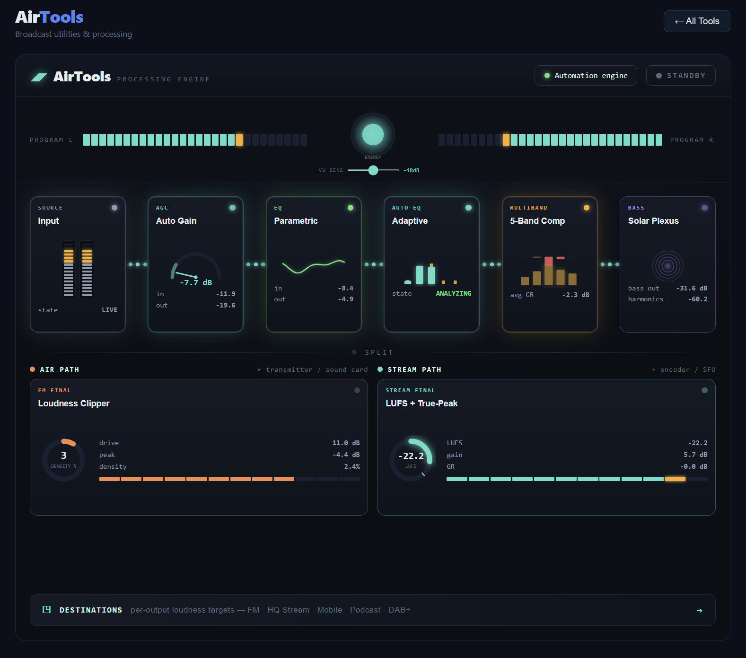Toggle the Parametric EQ status dot
746x658 pixels.
coord(351,208)
